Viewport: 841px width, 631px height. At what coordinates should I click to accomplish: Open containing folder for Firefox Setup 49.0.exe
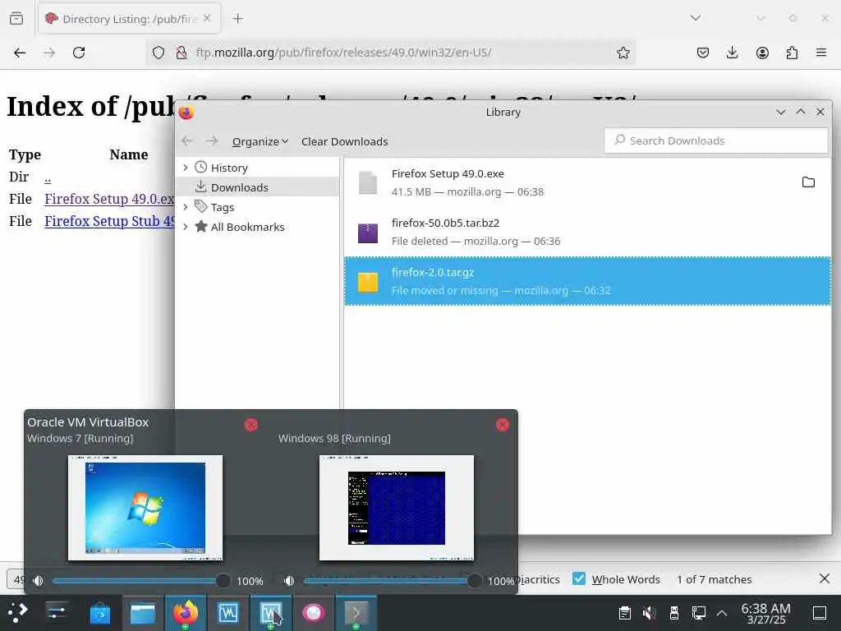pos(808,182)
